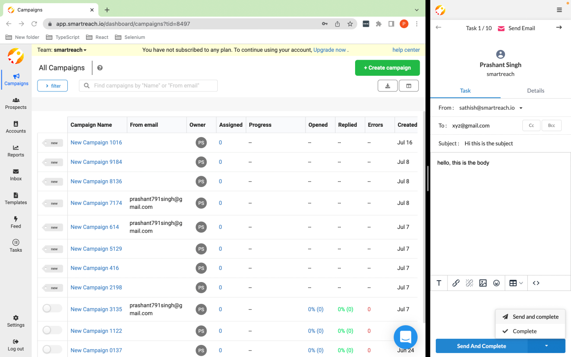Click the unlink icon in the editor
The image size is (571, 357).
pos(469,283)
